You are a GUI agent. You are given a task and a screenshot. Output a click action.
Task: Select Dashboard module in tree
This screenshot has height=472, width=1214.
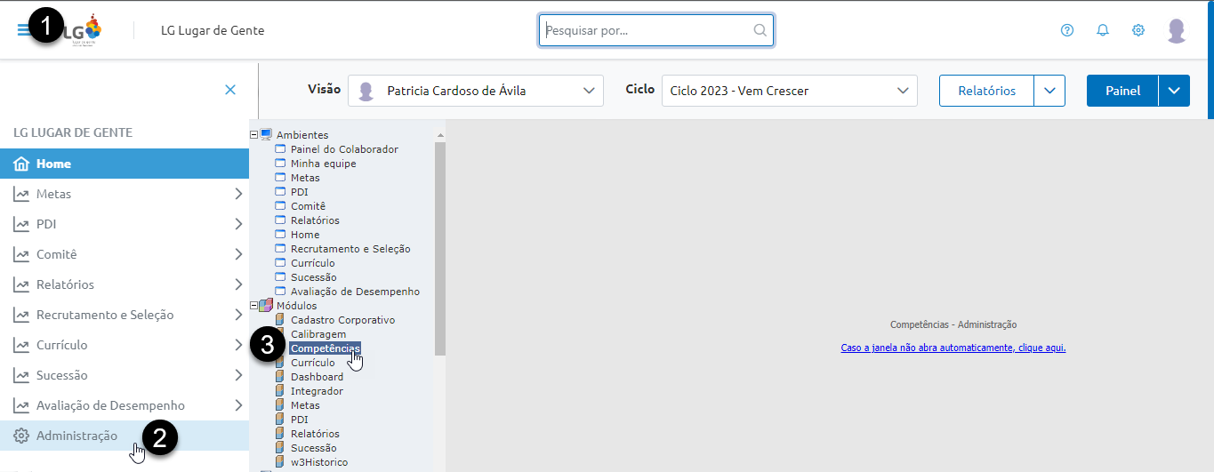tap(317, 377)
